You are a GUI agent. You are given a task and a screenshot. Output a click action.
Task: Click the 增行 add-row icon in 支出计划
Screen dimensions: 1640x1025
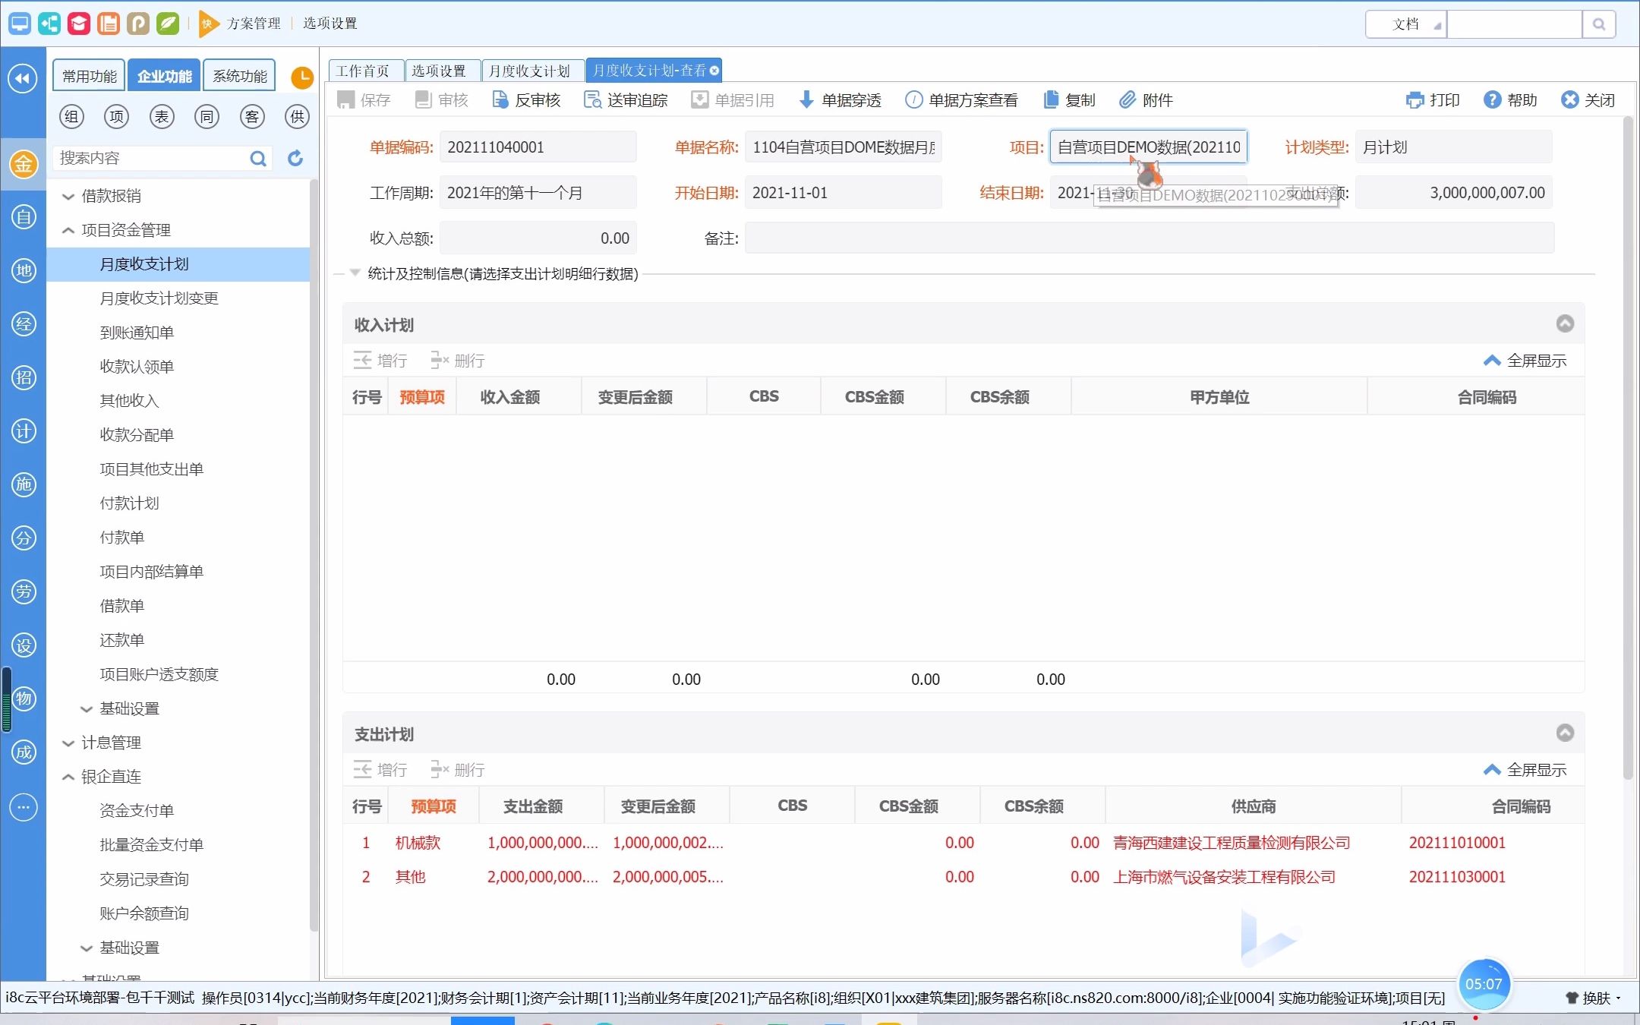coord(363,769)
